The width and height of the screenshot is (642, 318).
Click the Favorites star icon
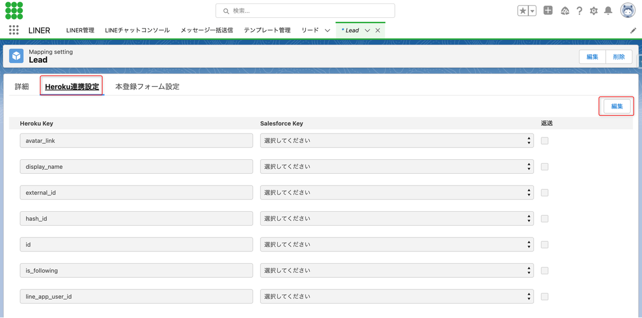point(523,11)
